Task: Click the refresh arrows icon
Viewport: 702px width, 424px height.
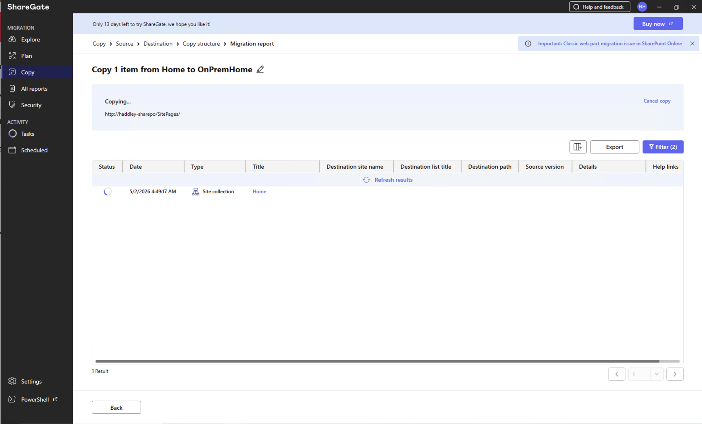Action: (366, 180)
